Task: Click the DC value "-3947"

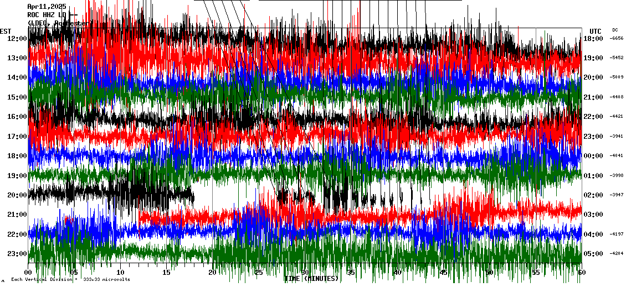Action: coord(617,195)
